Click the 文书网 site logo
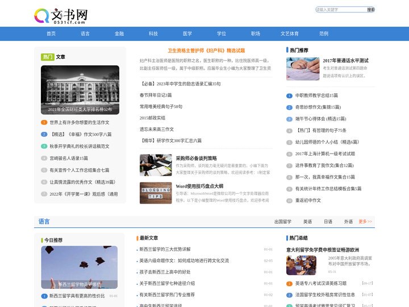The height and width of the screenshot is (307, 409). coord(61,16)
